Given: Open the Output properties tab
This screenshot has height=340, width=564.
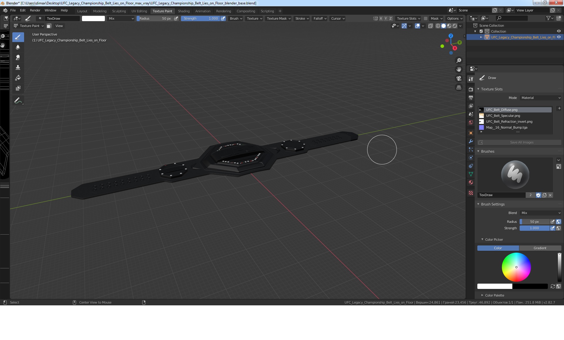Looking at the screenshot, I should [x=471, y=97].
